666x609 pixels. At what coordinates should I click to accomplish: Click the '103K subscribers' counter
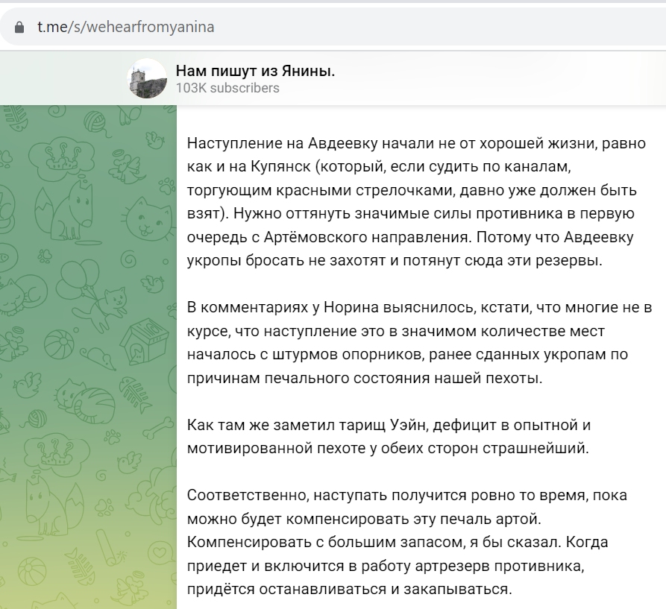coord(227,88)
